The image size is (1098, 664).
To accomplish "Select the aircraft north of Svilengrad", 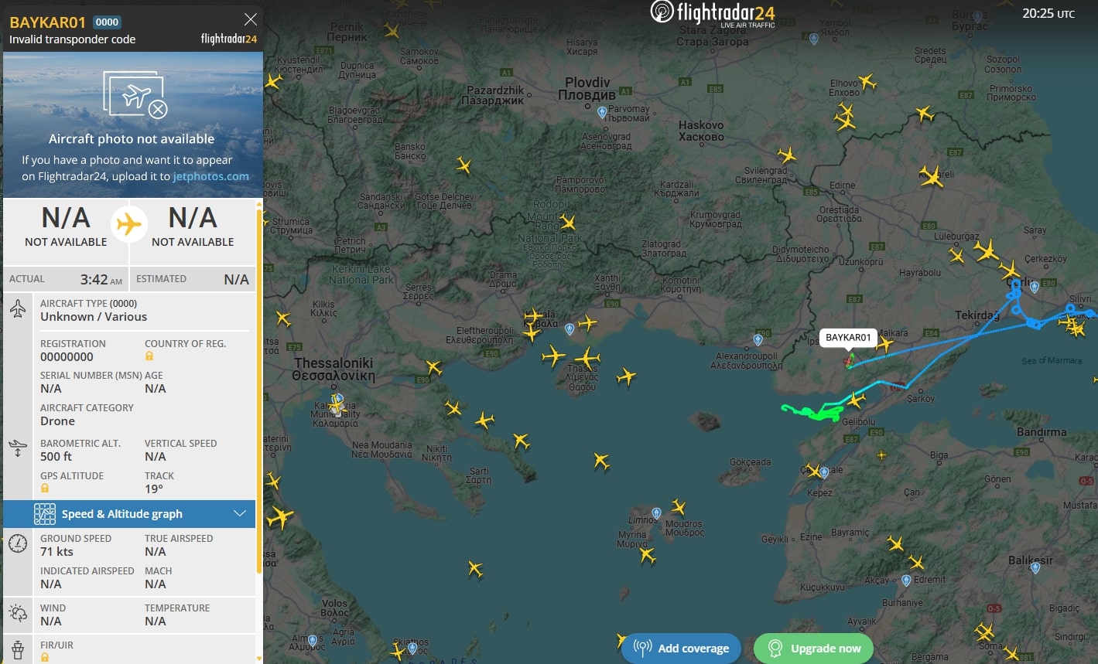I will [x=787, y=155].
